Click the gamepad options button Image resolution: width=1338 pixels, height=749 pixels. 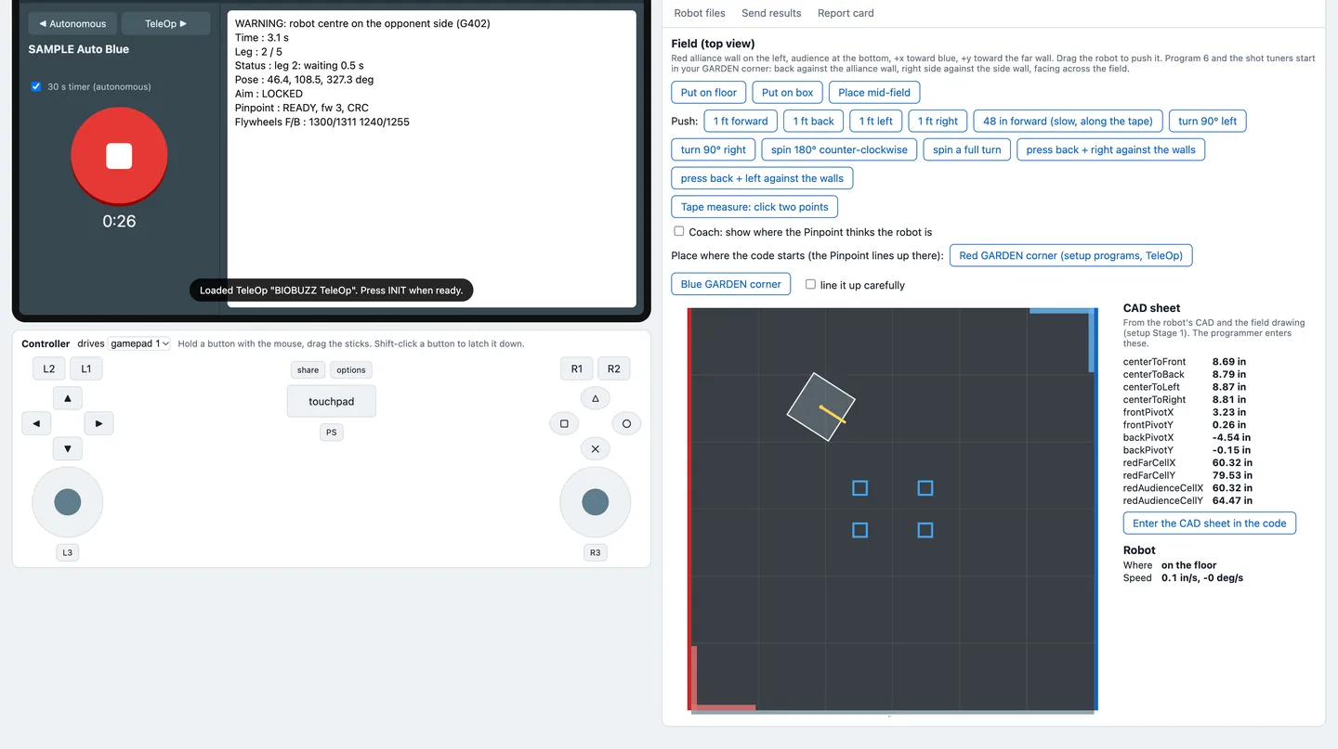coord(351,369)
